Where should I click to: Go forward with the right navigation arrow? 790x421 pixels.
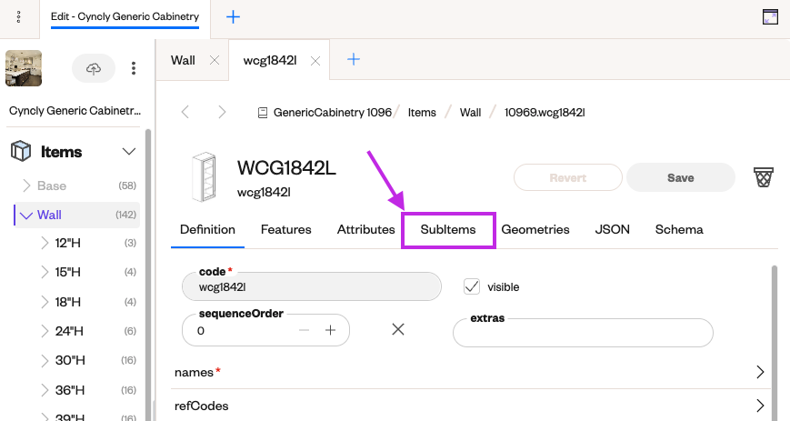pyautogui.click(x=222, y=112)
